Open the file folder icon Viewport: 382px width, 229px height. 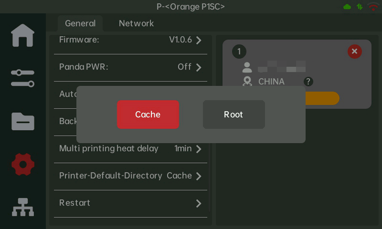pyautogui.click(x=23, y=121)
